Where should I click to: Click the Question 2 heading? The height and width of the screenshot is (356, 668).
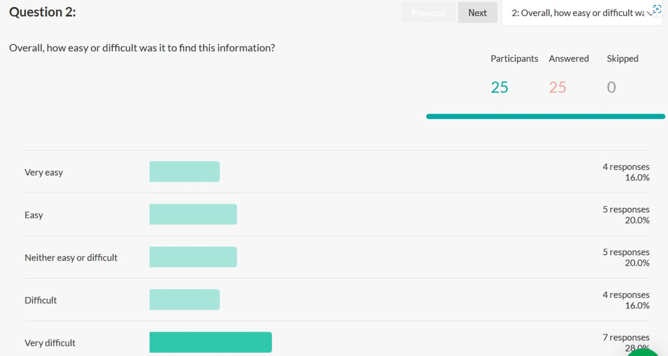click(43, 12)
